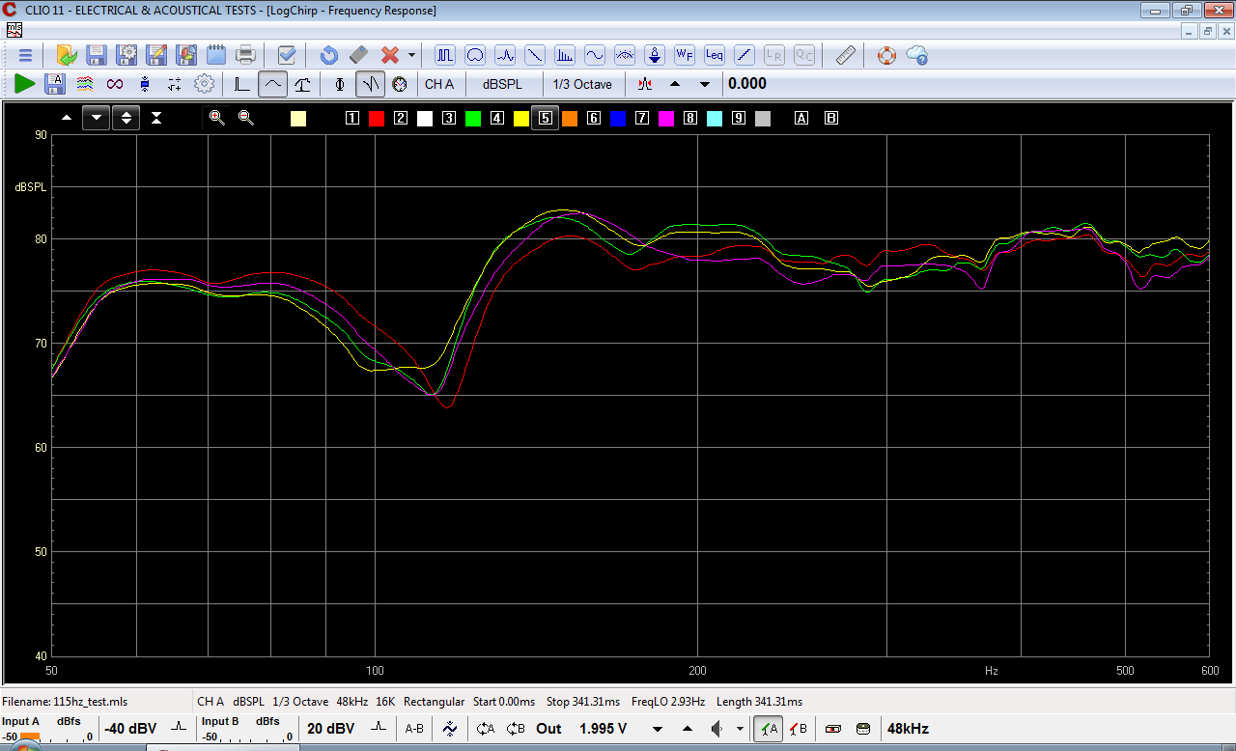This screenshot has height=751, width=1236.
Task: Toggle the pressed wave curve button
Action: (370, 84)
